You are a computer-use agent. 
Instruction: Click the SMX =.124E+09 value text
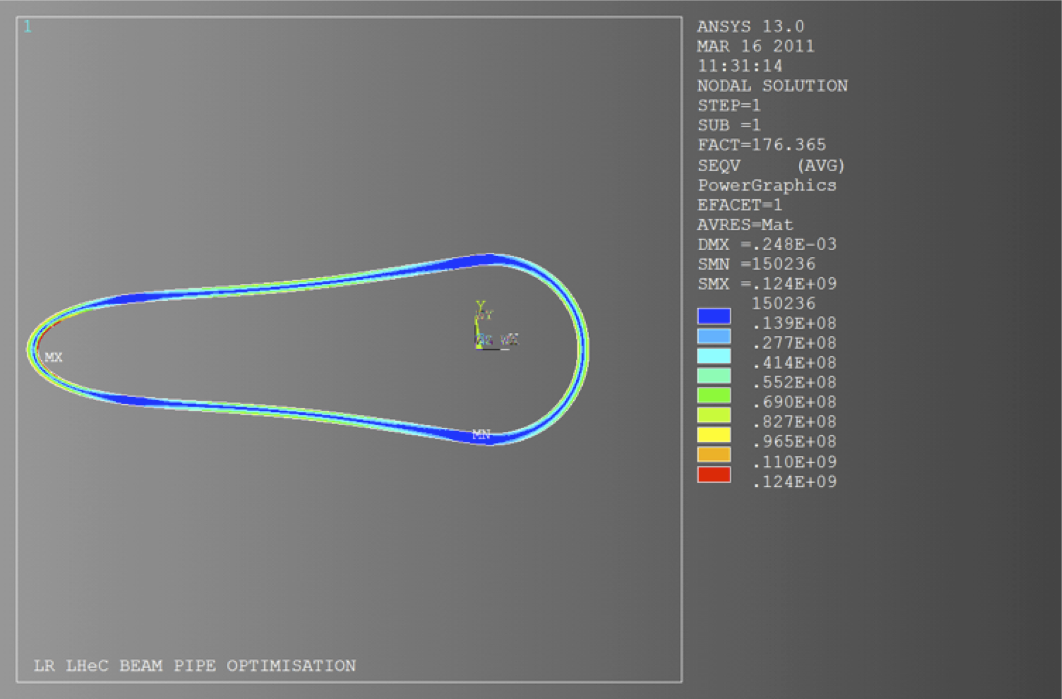point(766,284)
